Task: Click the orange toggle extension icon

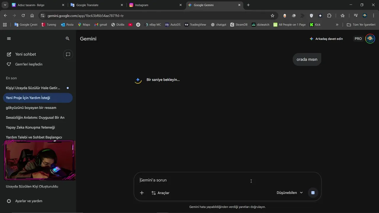Action: click(285, 16)
